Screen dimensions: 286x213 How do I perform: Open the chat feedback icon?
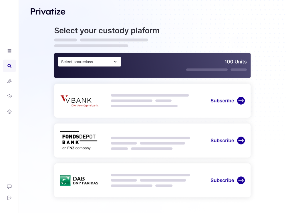pos(9,186)
